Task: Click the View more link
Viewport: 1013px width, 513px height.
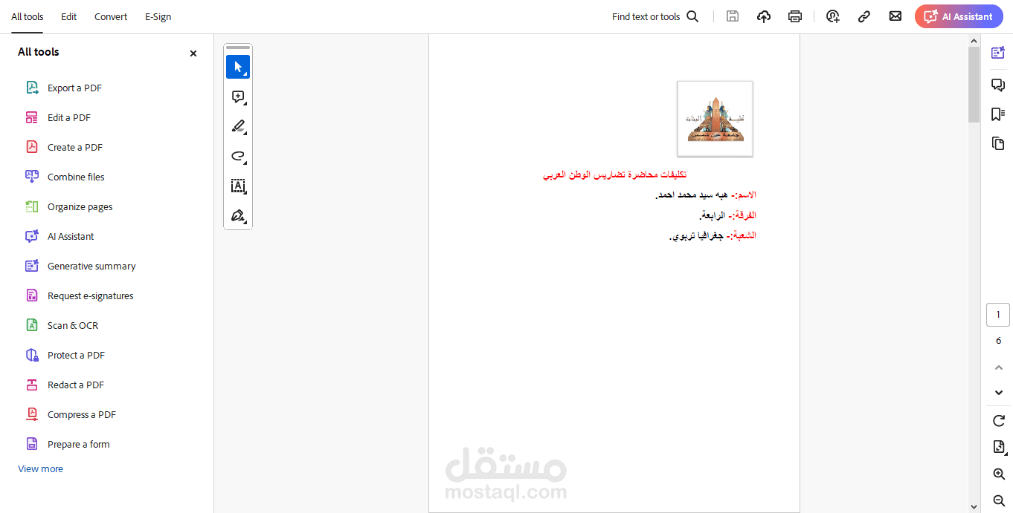Action: pos(40,468)
